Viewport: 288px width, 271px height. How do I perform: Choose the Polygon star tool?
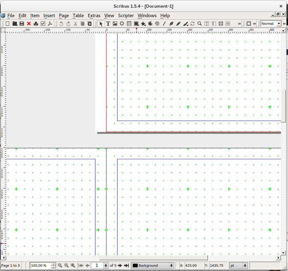pyautogui.click(x=144, y=24)
